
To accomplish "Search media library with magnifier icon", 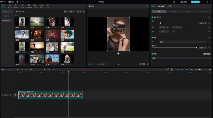I will 84,11.
